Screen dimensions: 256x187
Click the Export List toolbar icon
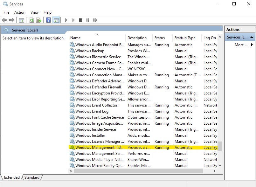[39, 20]
